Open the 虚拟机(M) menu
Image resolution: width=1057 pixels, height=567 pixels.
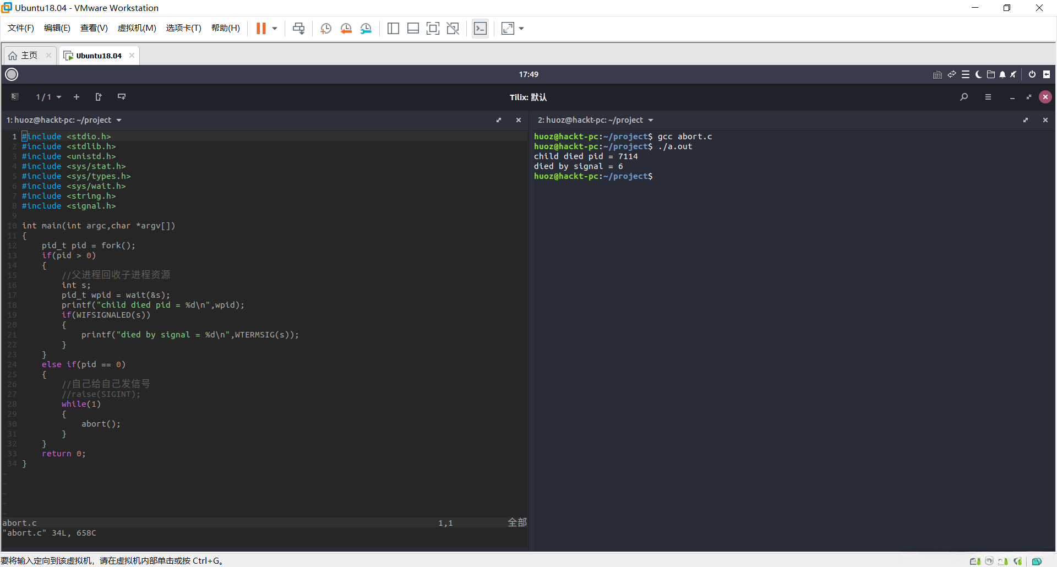coord(137,28)
